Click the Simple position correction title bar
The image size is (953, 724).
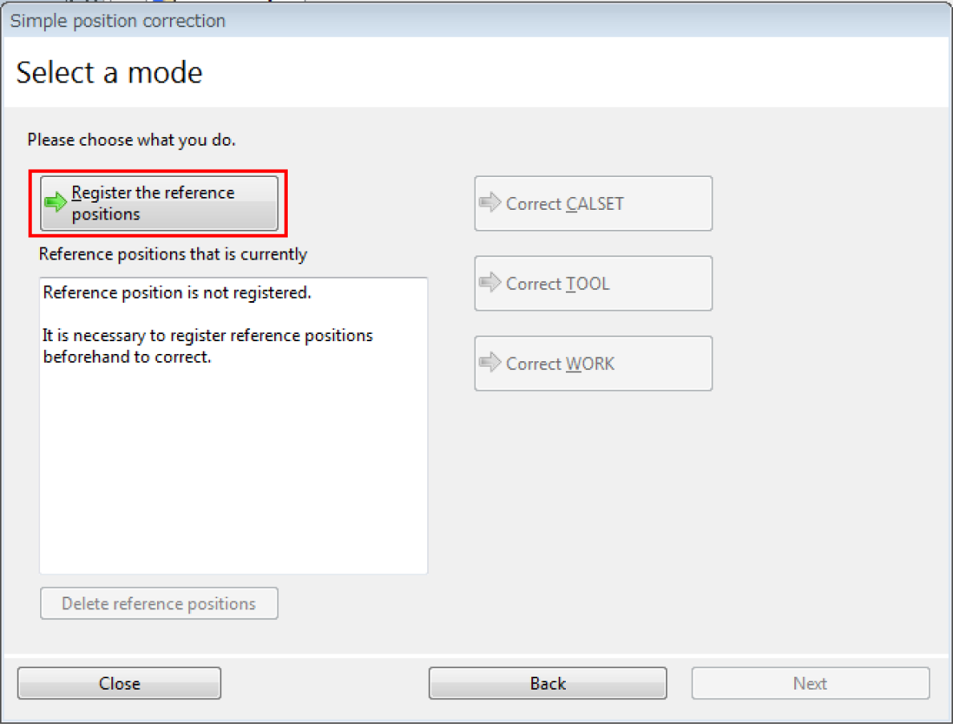118,21
